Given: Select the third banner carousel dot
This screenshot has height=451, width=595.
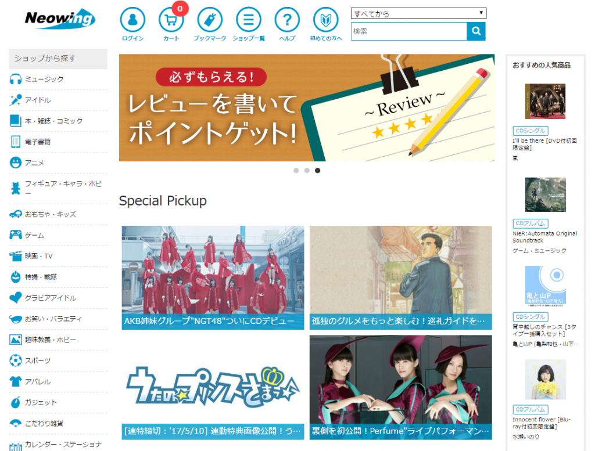Looking at the screenshot, I should 318,171.
